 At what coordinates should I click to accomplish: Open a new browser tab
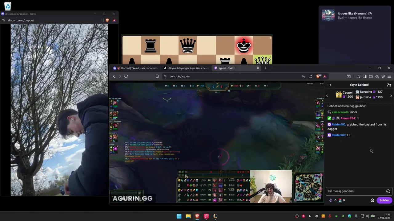[x=265, y=68]
